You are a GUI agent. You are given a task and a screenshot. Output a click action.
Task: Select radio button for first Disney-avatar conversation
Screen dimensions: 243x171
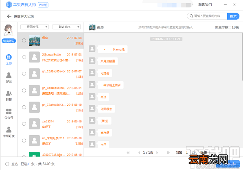24,40
